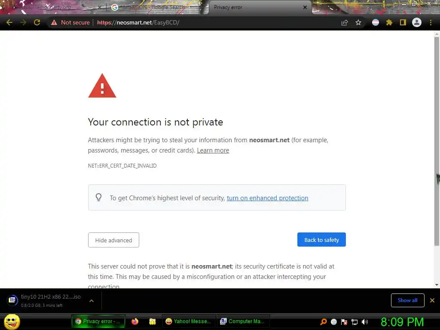Click the Hide advanced button
Screen dimensions: 440x330
[113, 240]
